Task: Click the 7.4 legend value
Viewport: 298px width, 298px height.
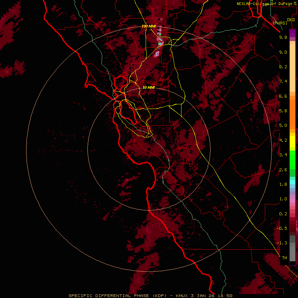Action: pos(283,81)
